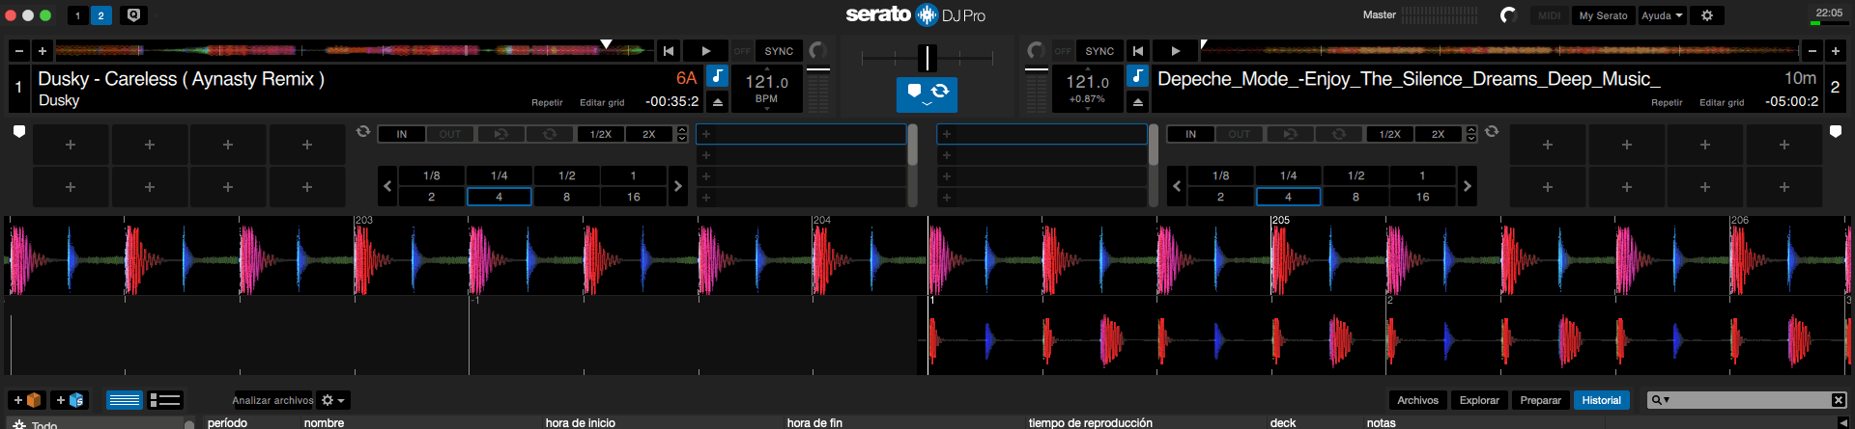Screen dimensions: 1855x429
Task: Step loop slot selector on deck 1
Action: pos(682,134)
